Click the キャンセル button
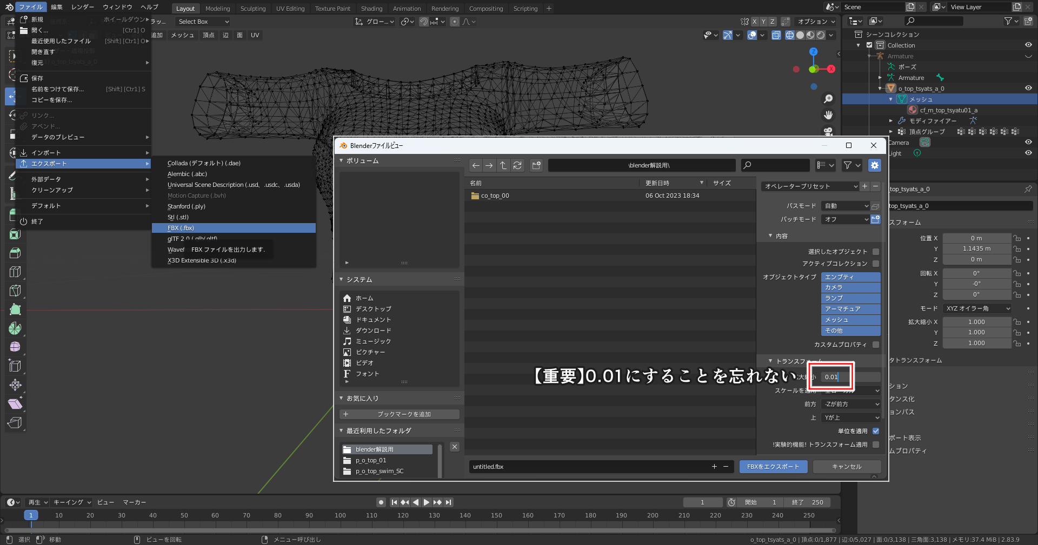Viewport: 1038px width, 545px height. pos(847,467)
